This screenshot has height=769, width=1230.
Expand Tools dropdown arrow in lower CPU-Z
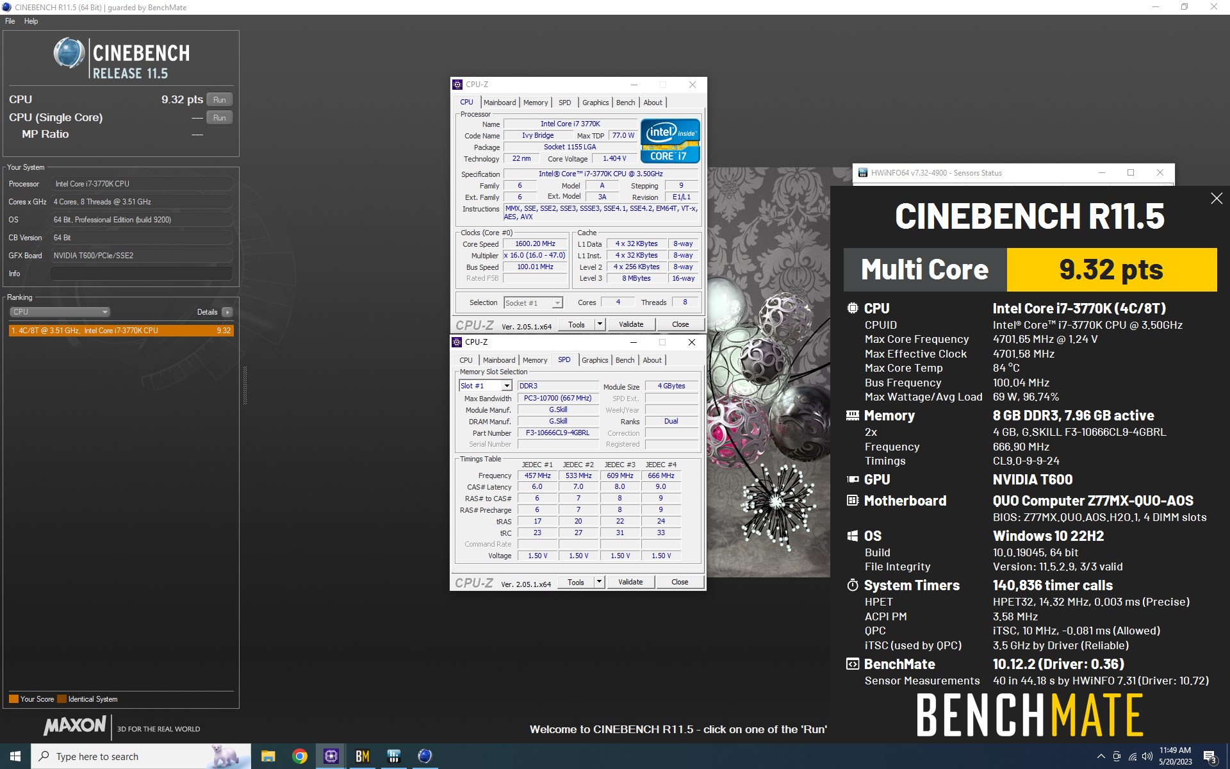(x=599, y=583)
